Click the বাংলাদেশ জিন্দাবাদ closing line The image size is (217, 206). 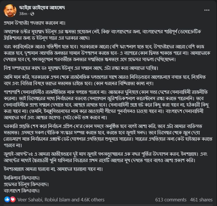click(x=22, y=191)
